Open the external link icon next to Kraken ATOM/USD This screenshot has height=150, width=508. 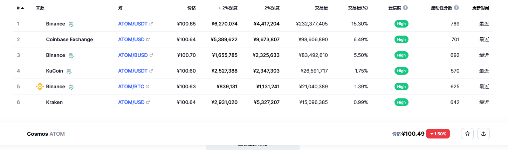point(148,102)
